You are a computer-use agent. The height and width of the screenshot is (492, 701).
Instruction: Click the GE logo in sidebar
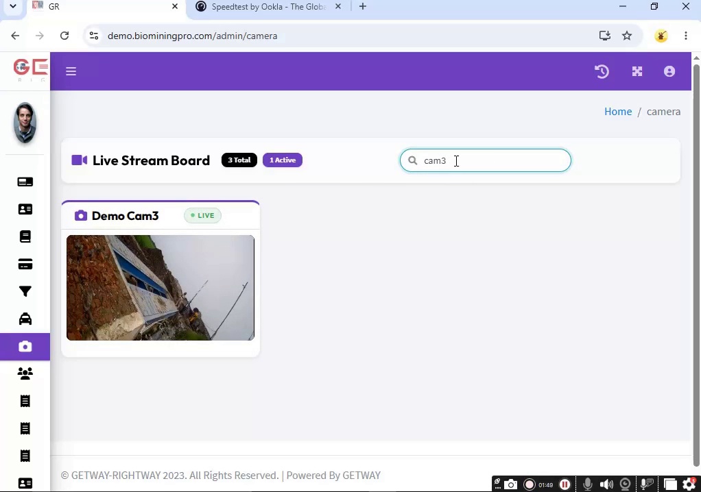[x=30, y=71]
